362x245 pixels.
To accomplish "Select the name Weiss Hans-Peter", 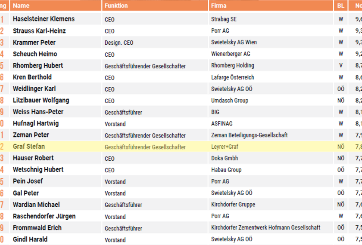I will (x=38, y=112).
